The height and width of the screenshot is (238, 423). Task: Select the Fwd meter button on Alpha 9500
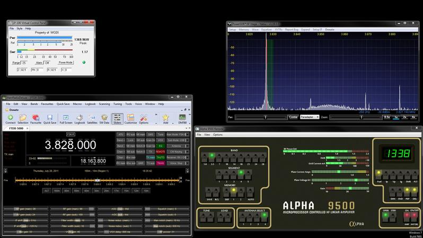click(x=379, y=174)
